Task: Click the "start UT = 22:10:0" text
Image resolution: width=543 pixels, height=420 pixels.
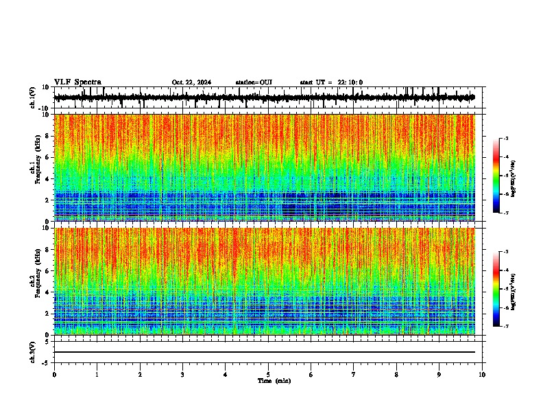Action: [x=331, y=82]
